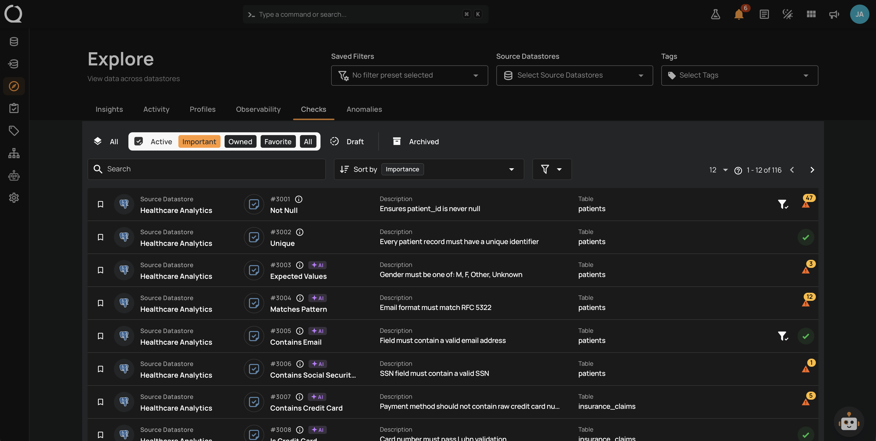Click info icon next to check #3001
The width and height of the screenshot is (876, 441).
[x=299, y=199]
